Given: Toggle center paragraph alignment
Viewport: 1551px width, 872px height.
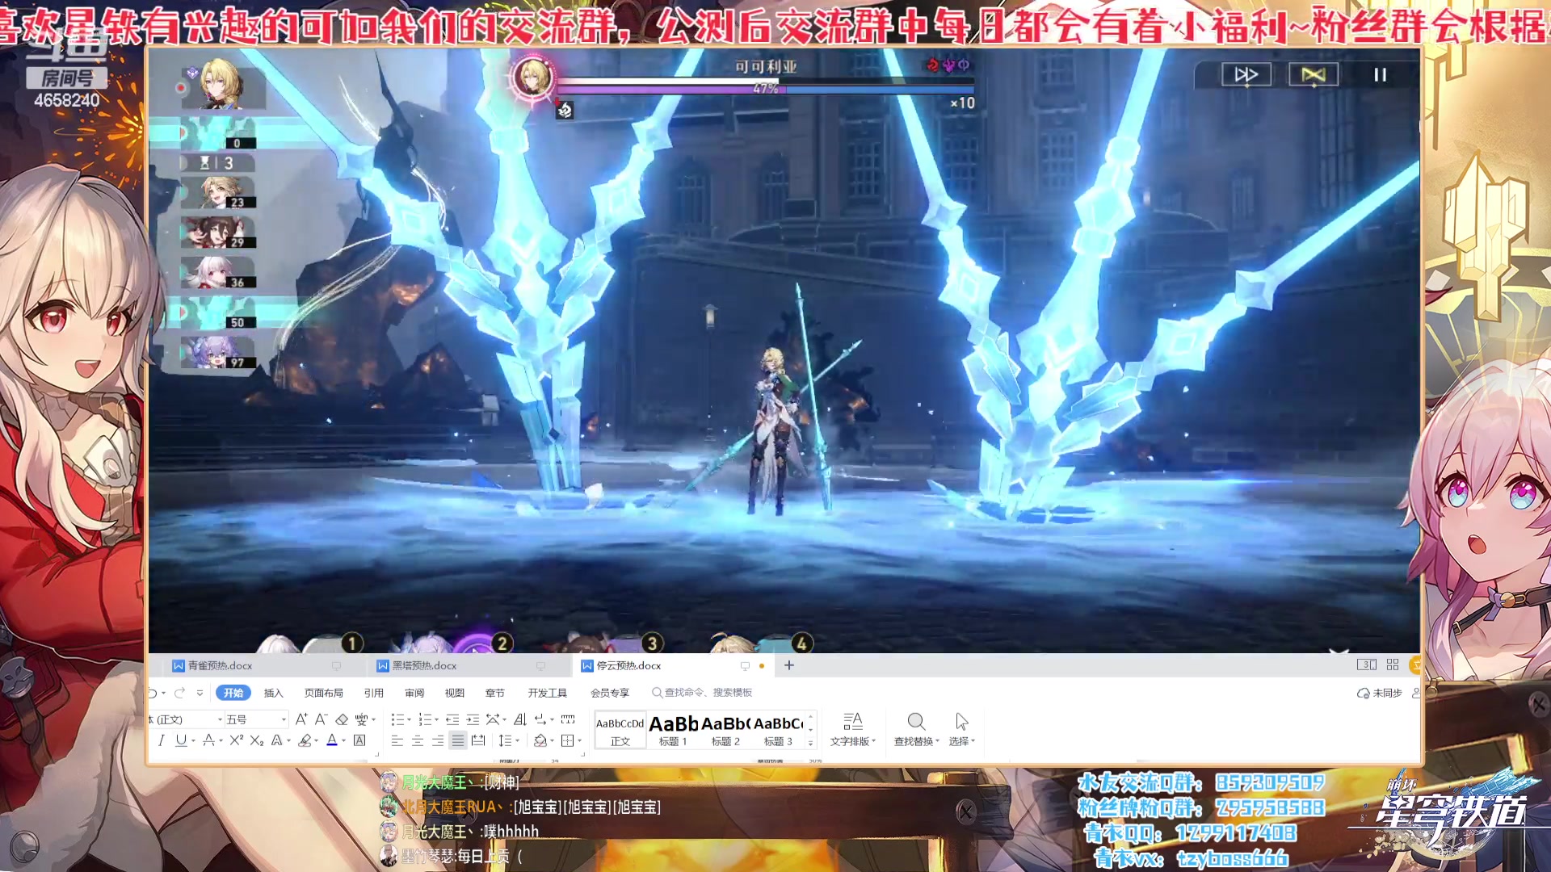Looking at the screenshot, I should [417, 741].
